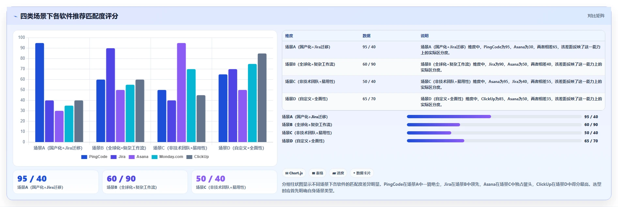Click the 95 / 40 value beside 场景A progress bar
Viewport: 618px width, 207px height.
(591, 117)
